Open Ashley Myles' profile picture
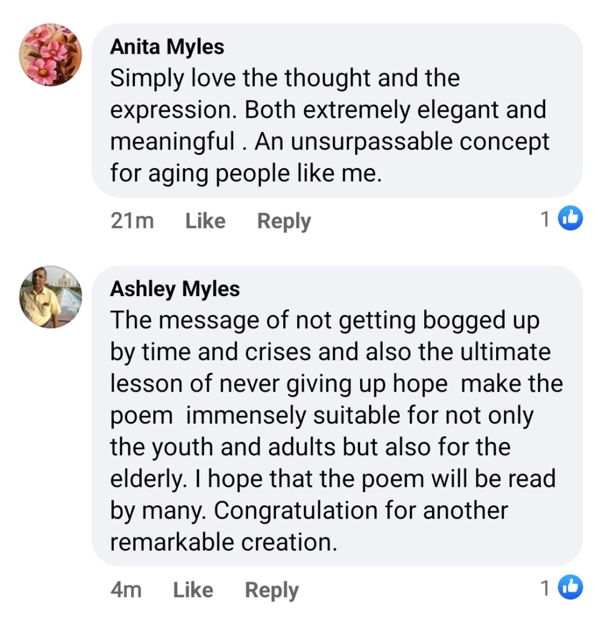 pyautogui.click(x=50, y=297)
